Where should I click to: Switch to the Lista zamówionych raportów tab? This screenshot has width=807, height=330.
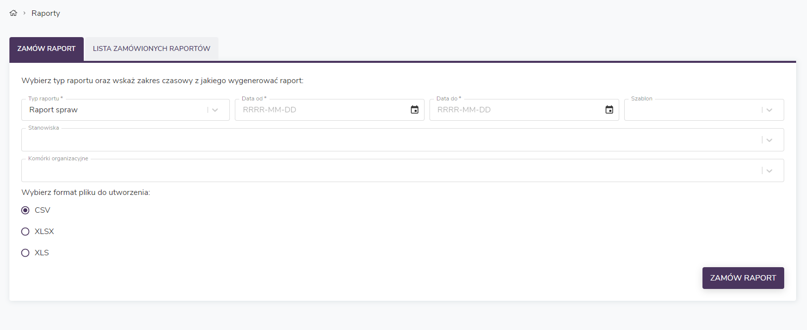[x=152, y=48]
